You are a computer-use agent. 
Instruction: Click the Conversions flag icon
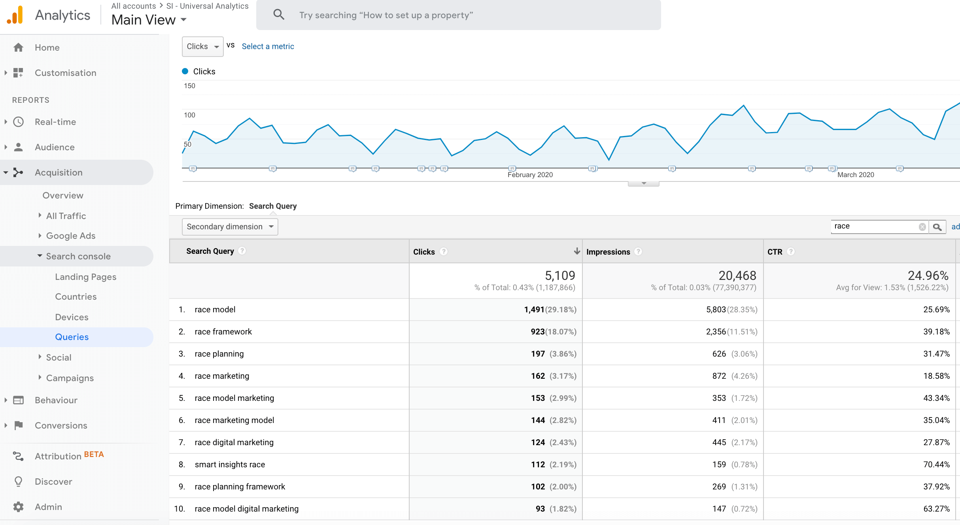[18, 425]
